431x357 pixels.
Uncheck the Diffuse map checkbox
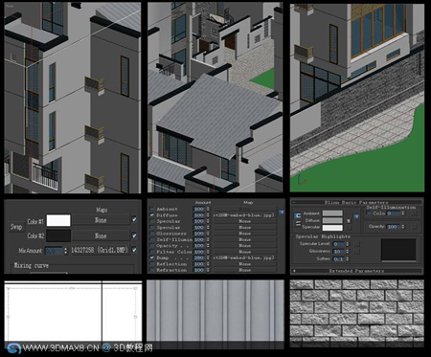[152, 215]
